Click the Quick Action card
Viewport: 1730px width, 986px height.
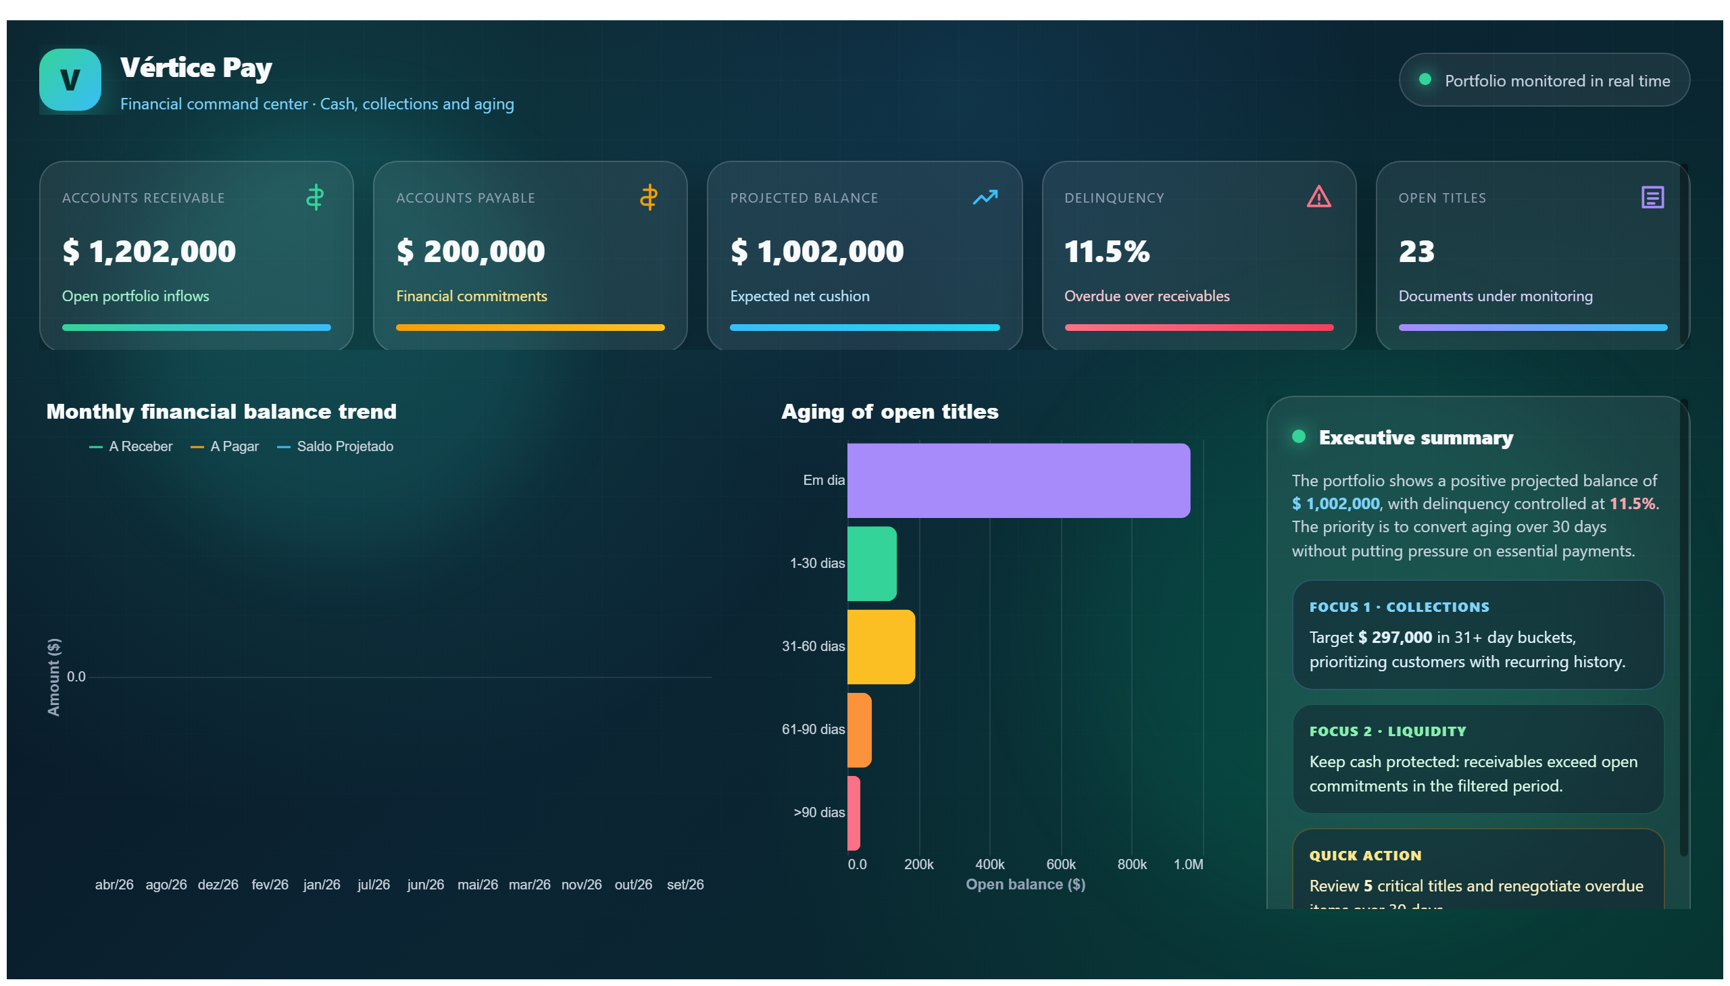[x=1478, y=869]
